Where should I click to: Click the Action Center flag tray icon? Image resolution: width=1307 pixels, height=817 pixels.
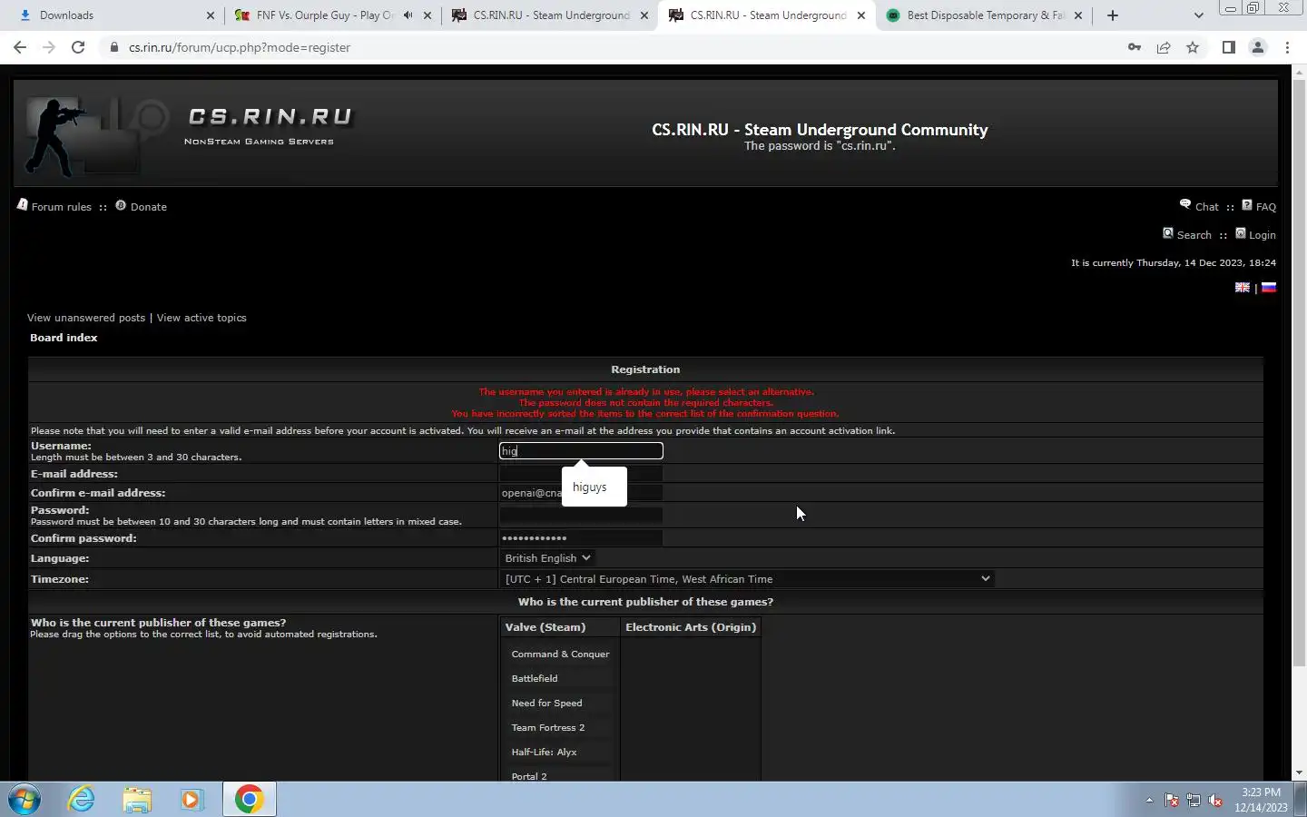[x=1172, y=801]
